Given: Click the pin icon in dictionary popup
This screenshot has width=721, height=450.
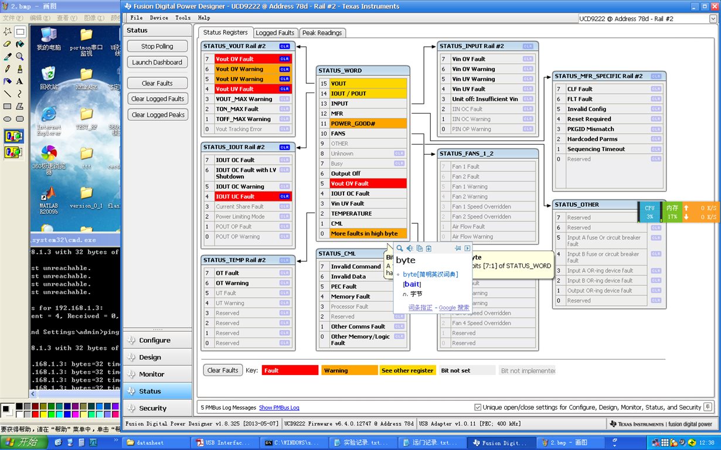Looking at the screenshot, I should click(x=458, y=248).
